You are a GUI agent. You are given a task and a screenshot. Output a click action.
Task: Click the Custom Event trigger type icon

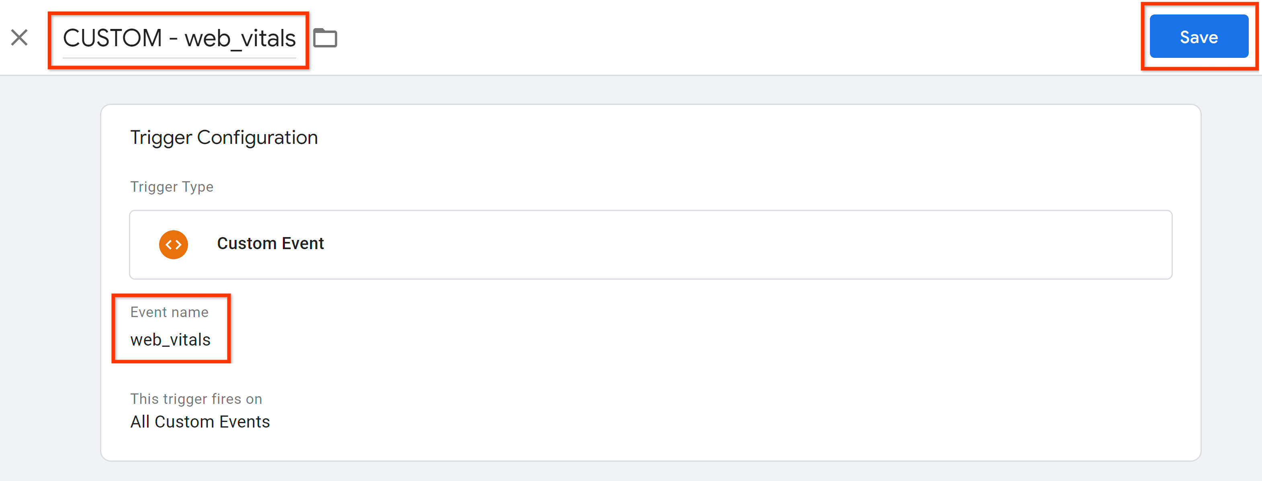click(x=173, y=244)
